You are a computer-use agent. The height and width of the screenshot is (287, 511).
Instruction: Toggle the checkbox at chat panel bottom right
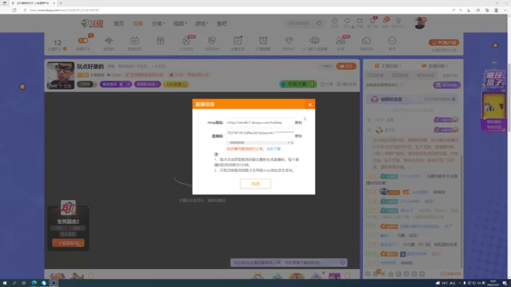point(443,274)
